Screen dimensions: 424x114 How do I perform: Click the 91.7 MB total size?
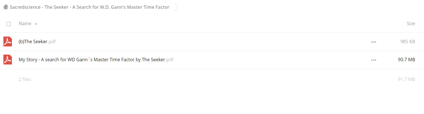[406, 79]
